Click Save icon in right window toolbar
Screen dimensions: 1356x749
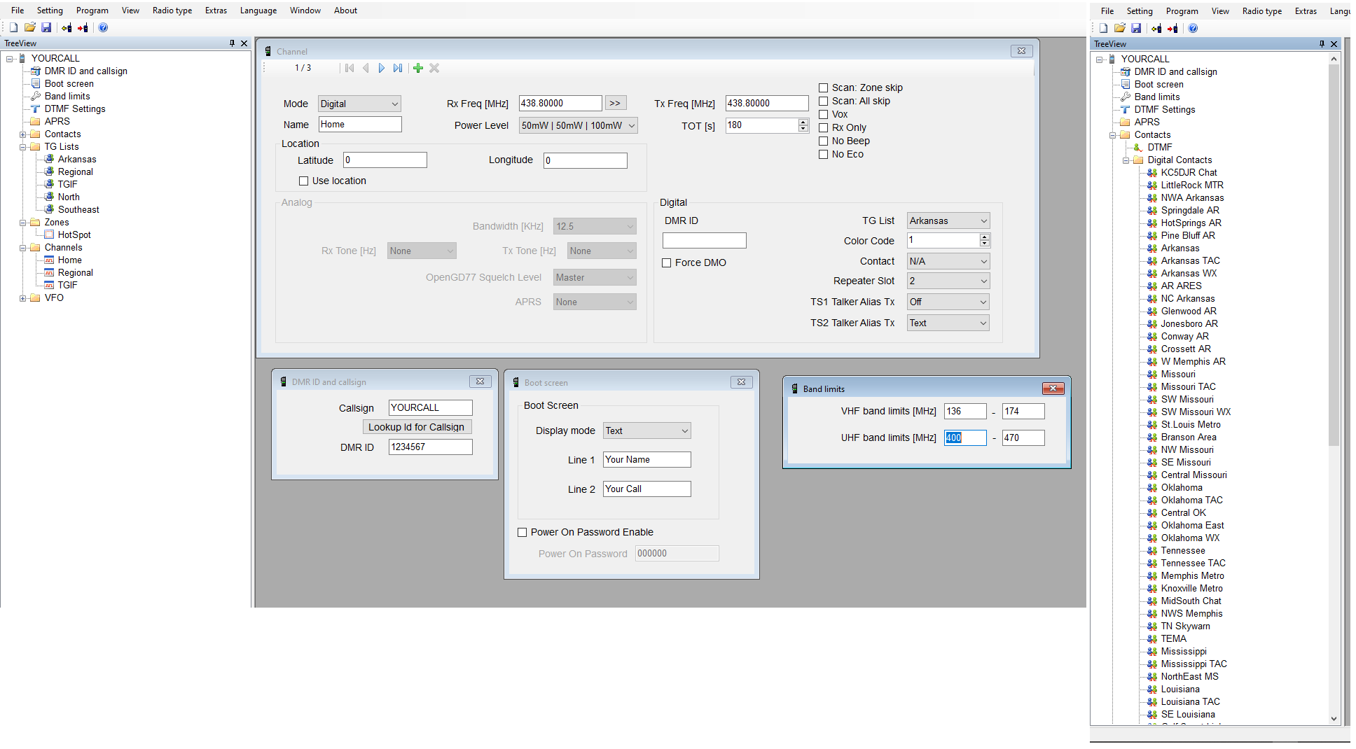pos(1136,28)
